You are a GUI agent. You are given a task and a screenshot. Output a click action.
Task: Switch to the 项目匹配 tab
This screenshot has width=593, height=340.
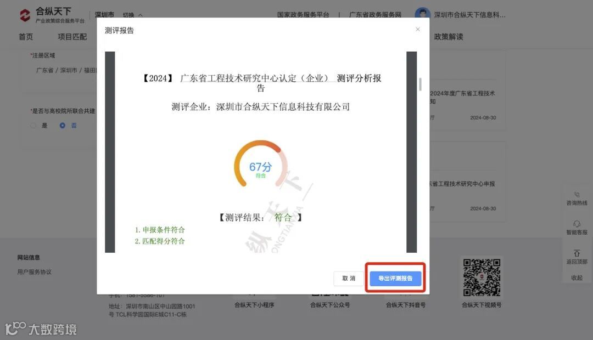coord(72,37)
